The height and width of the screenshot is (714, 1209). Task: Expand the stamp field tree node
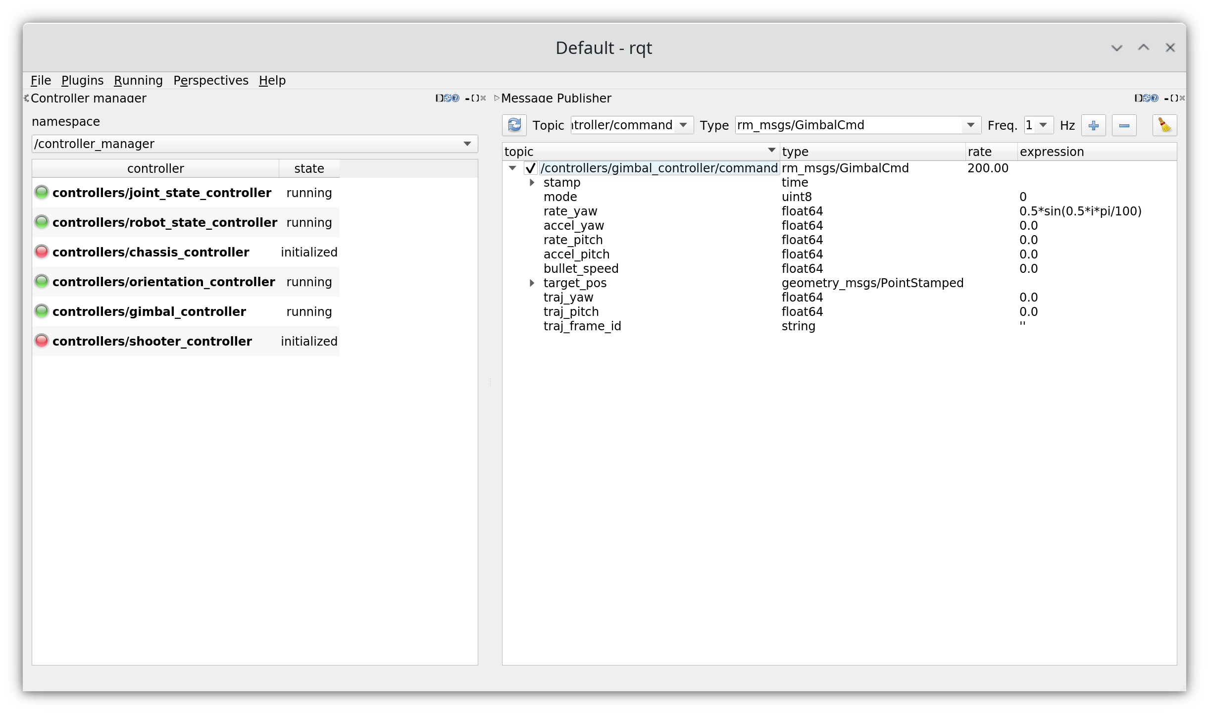click(x=532, y=182)
